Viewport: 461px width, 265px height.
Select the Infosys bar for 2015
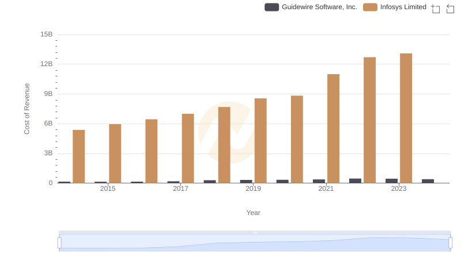pos(115,153)
